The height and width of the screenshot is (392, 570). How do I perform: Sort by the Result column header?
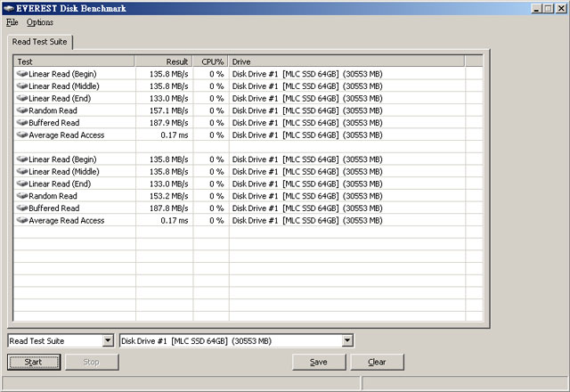point(164,61)
